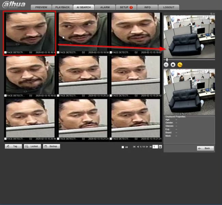Click the 'Displayed Properties' heading
222x205 pixels.
tap(175, 117)
